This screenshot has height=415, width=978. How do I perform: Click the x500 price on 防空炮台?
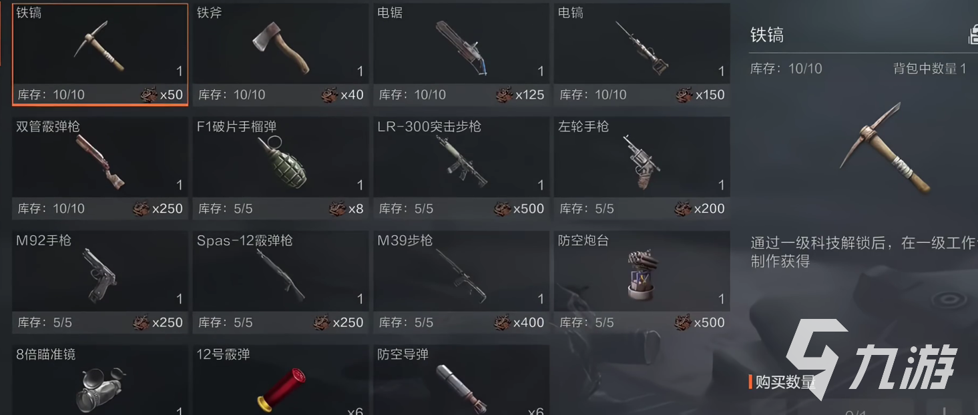(700, 322)
